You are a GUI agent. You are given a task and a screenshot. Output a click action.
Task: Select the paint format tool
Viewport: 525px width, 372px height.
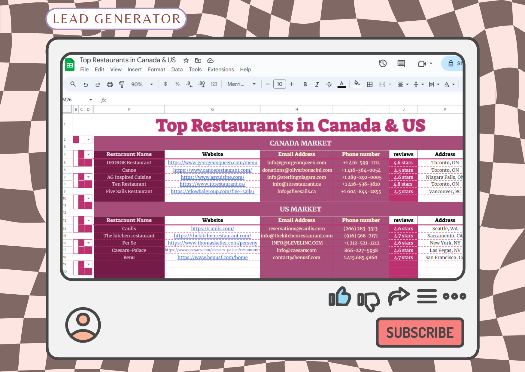pyautogui.click(x=122, y=84)
